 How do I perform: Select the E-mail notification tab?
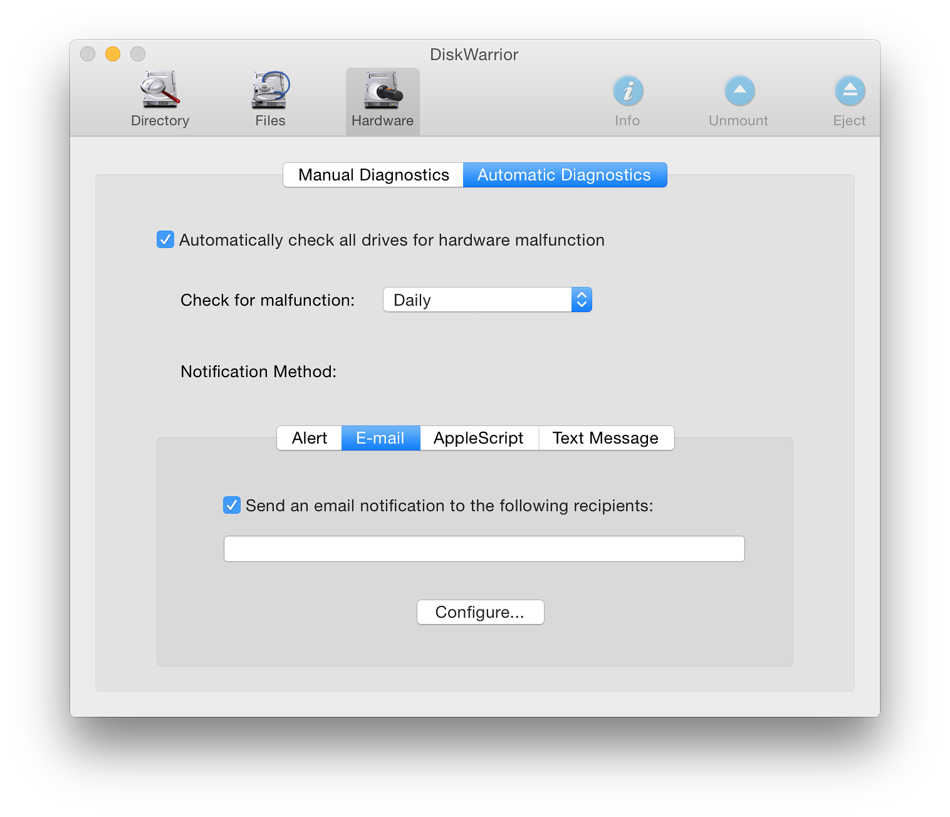380,438
